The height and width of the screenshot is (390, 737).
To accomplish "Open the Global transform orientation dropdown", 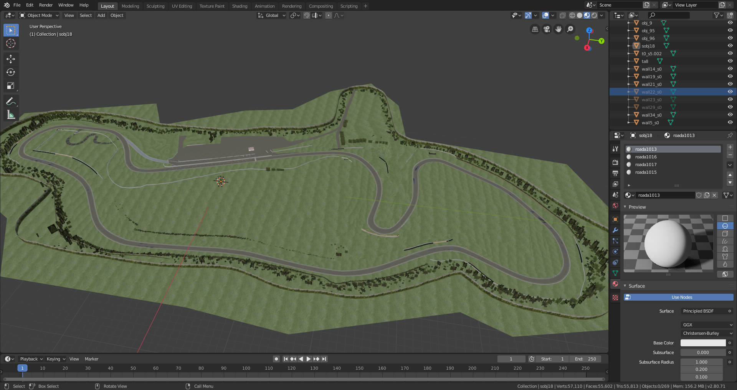I will (x=272, y=15).
